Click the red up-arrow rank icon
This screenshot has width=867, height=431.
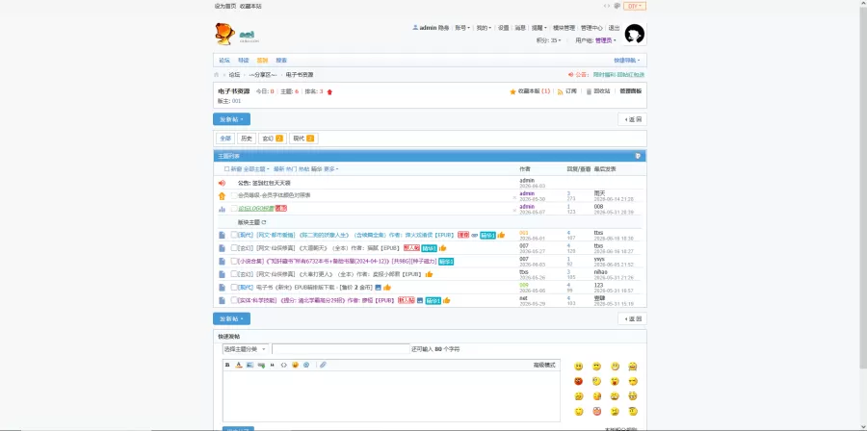pos(330,91)
